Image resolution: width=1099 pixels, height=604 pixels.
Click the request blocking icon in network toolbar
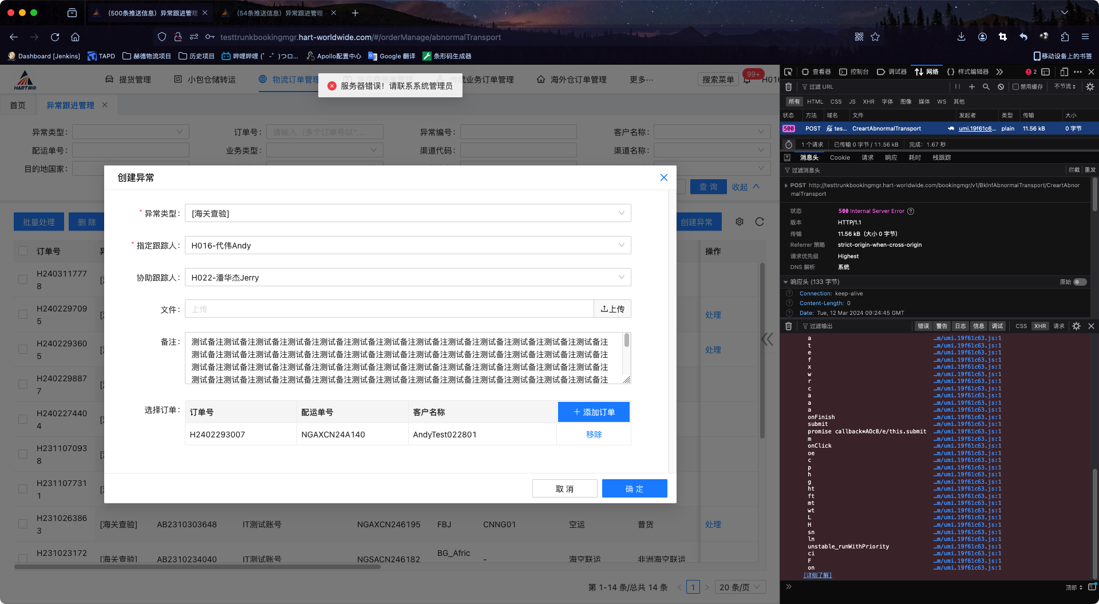click(x=1001, y=86)
